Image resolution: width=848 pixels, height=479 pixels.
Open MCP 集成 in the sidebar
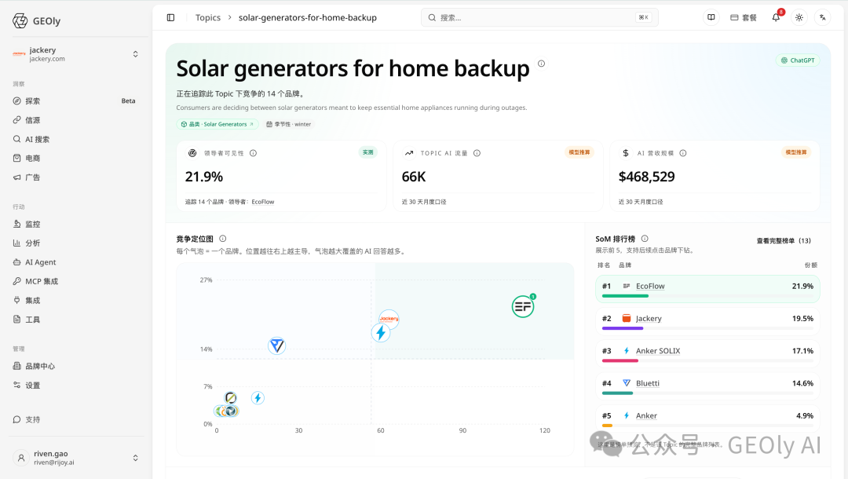pos(75,281)
